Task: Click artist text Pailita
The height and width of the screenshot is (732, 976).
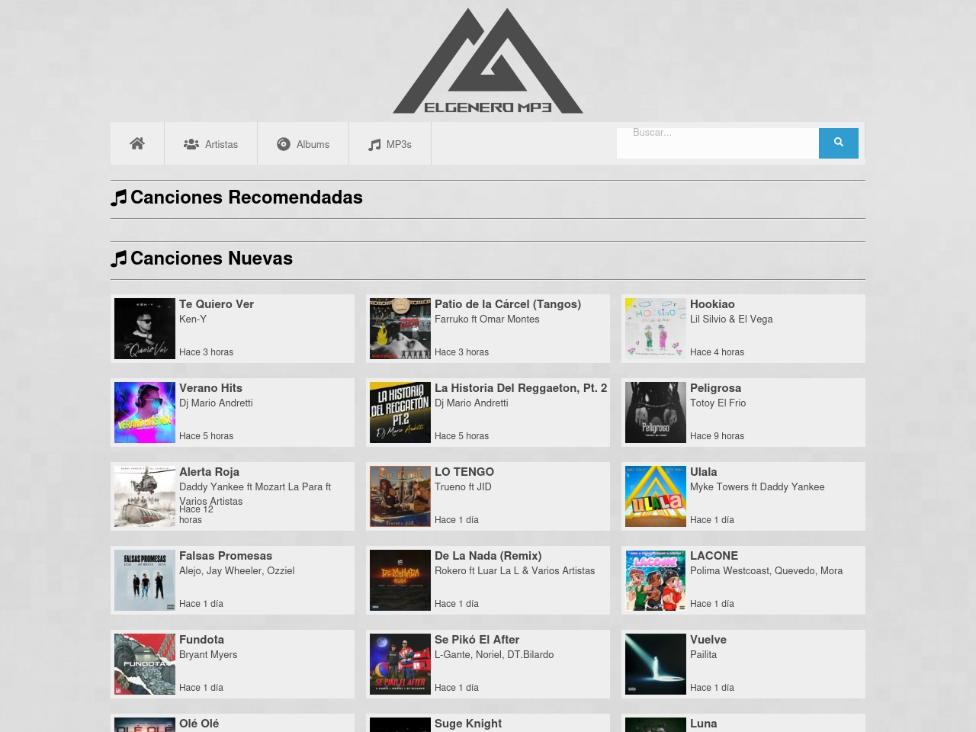Action: coord(703,655)
